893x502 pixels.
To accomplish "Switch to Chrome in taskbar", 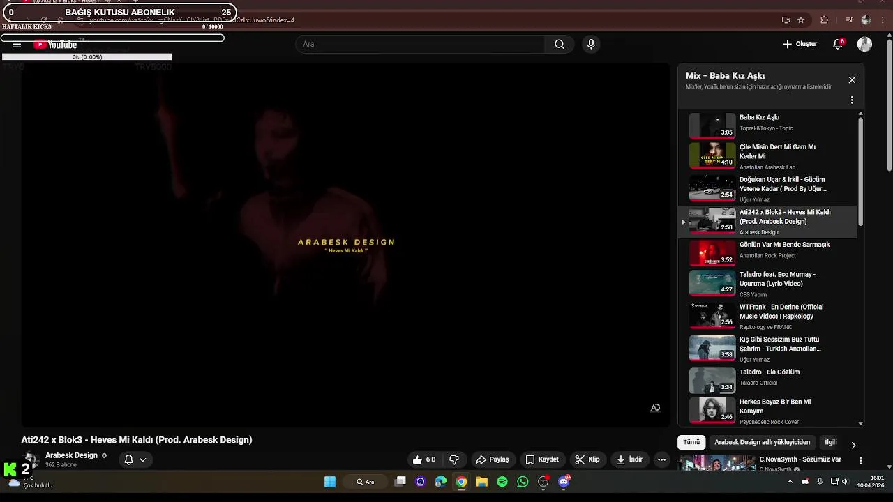I will (461, 482).
